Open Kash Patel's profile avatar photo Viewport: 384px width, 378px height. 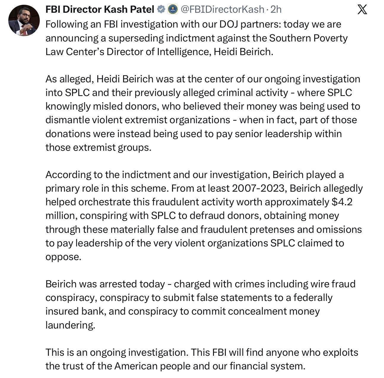tap(24, 20)
